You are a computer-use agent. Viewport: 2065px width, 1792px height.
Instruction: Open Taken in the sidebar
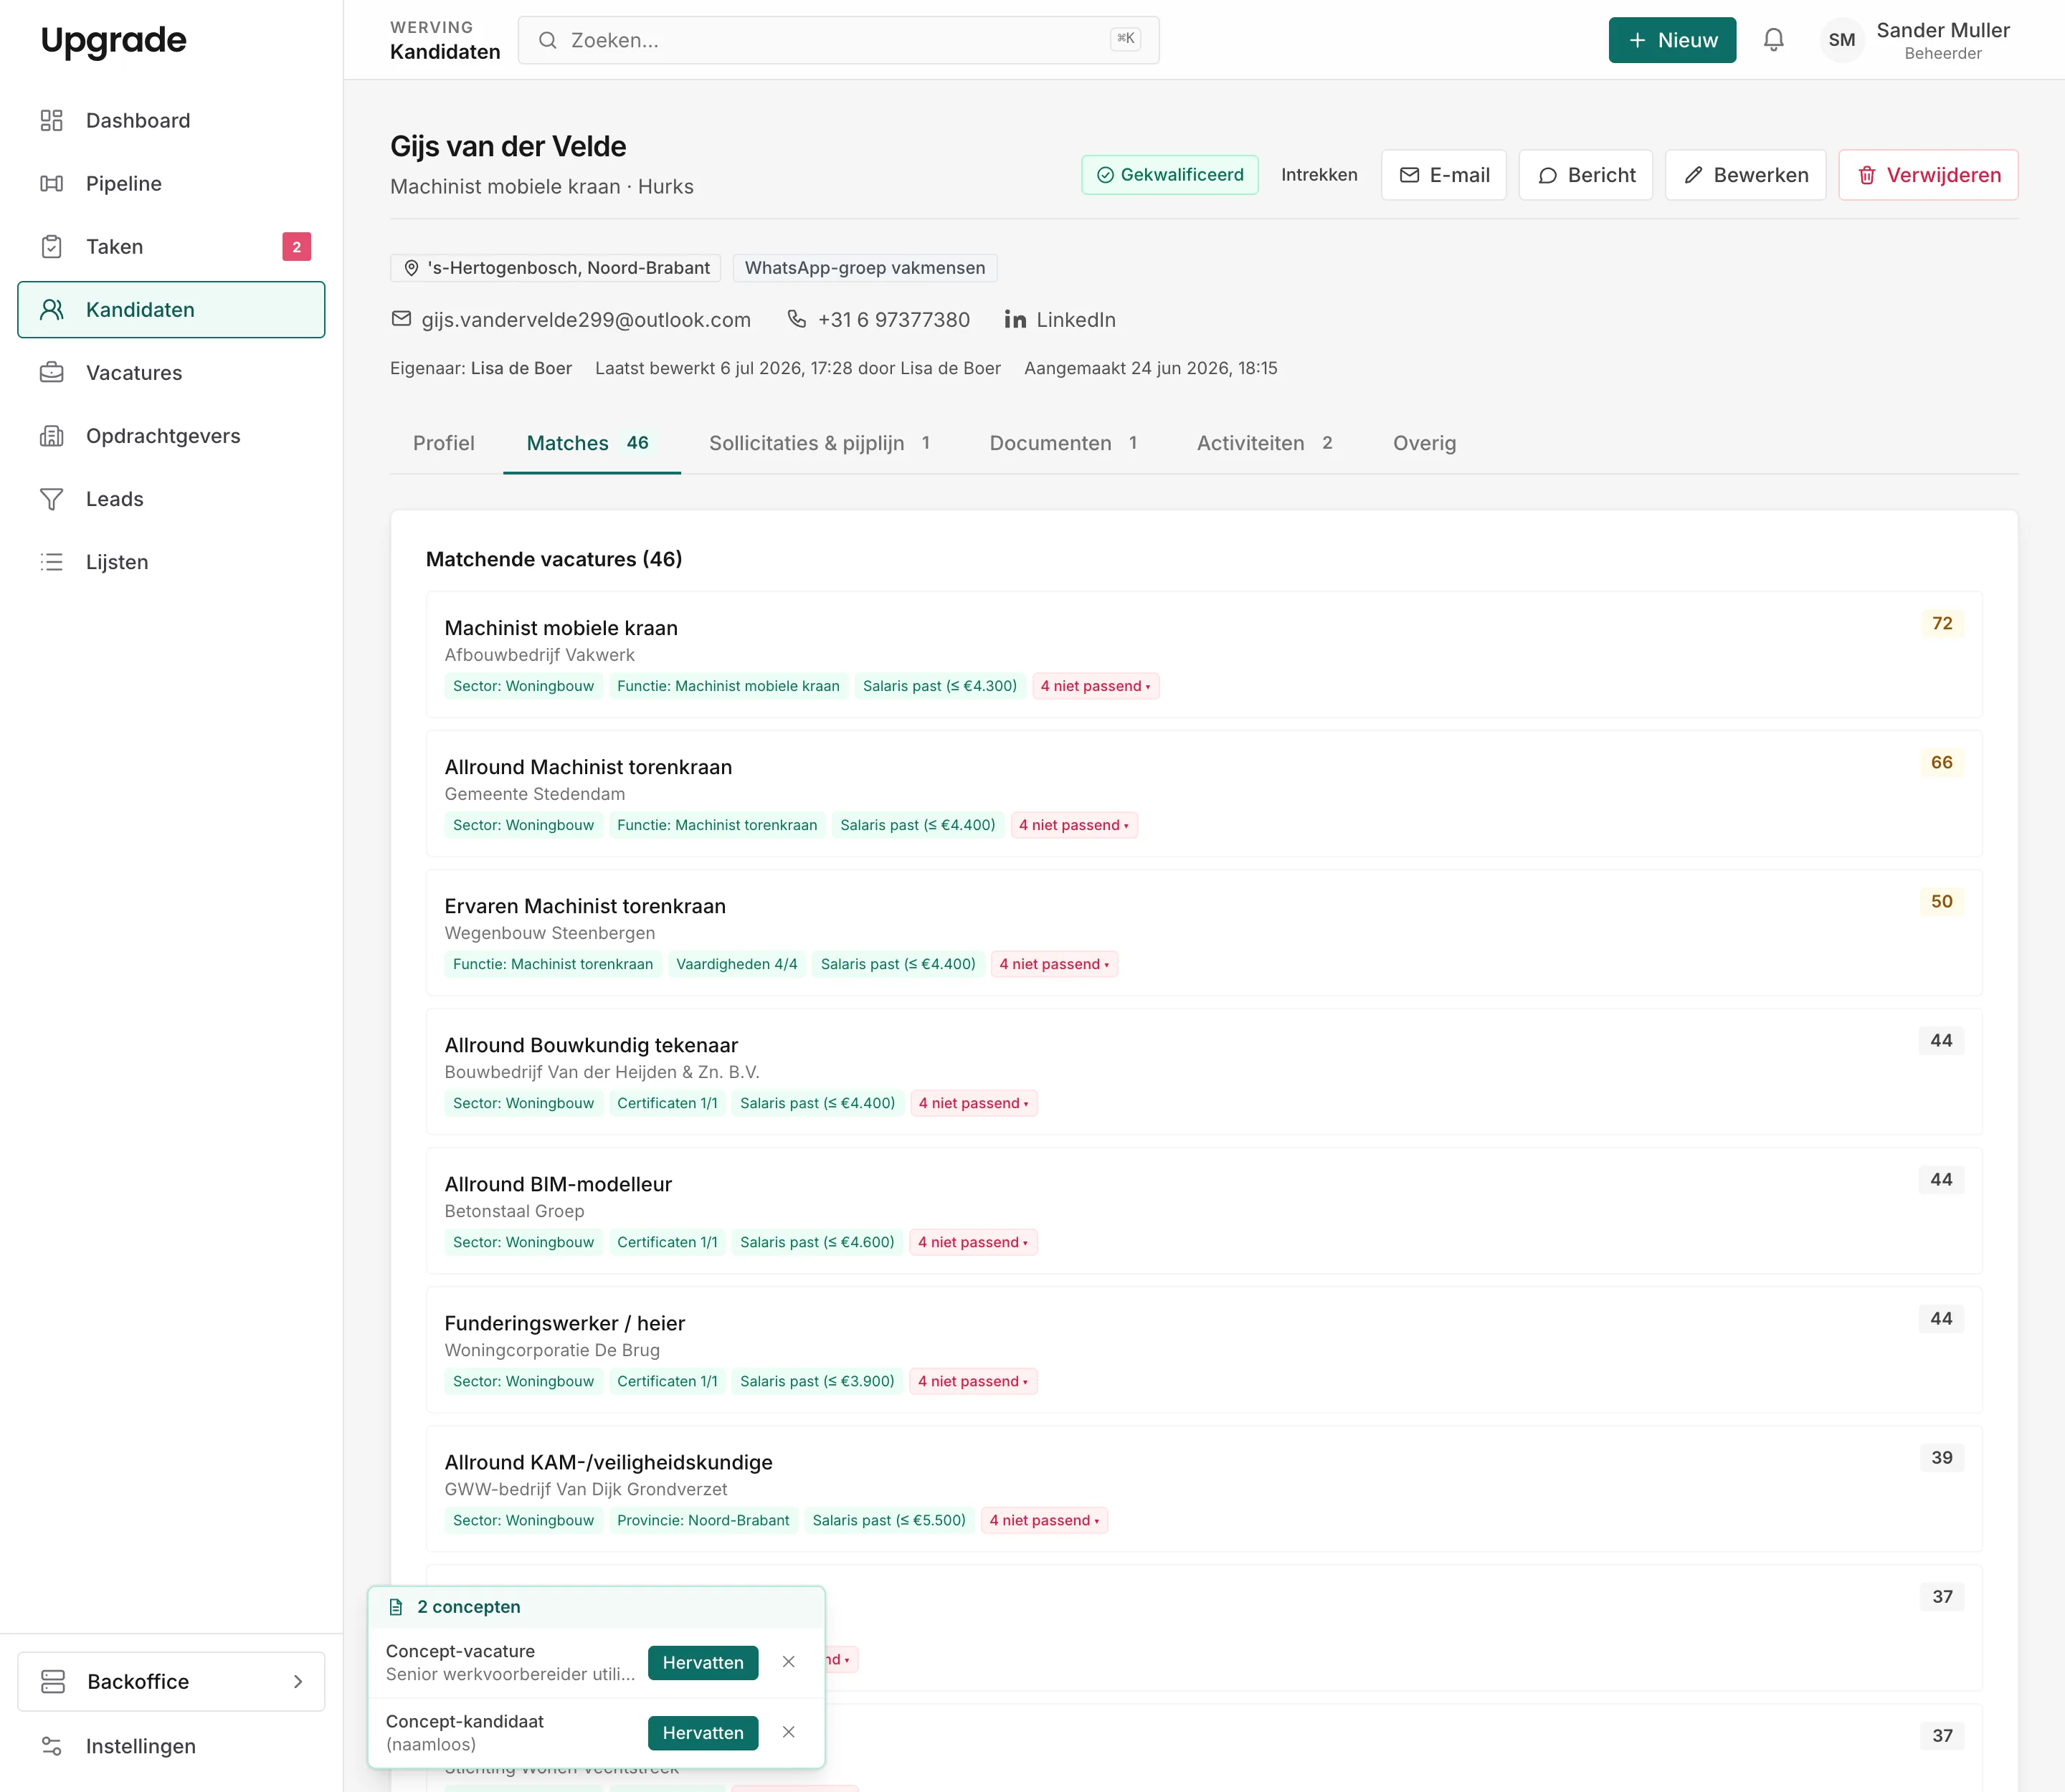(x=171, y=247)
